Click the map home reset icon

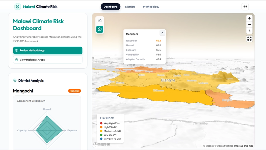[100, 21]
